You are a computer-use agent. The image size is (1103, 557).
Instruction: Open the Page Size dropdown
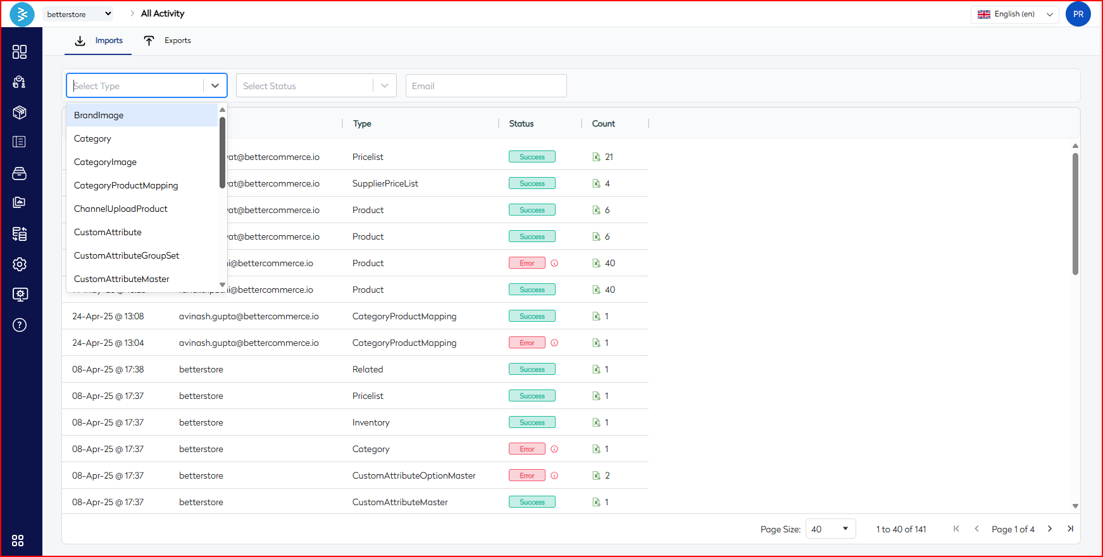[830, 529]
